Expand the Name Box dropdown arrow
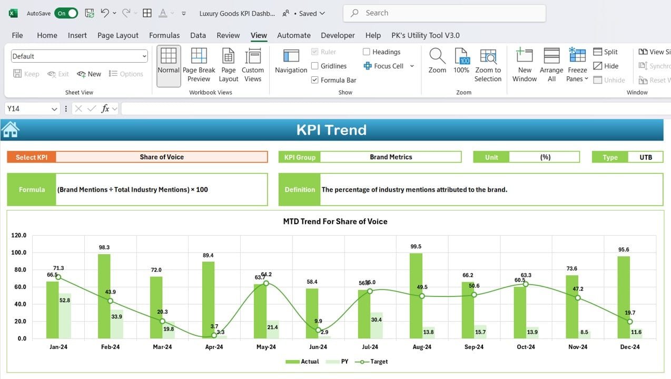 coord(54,109)
